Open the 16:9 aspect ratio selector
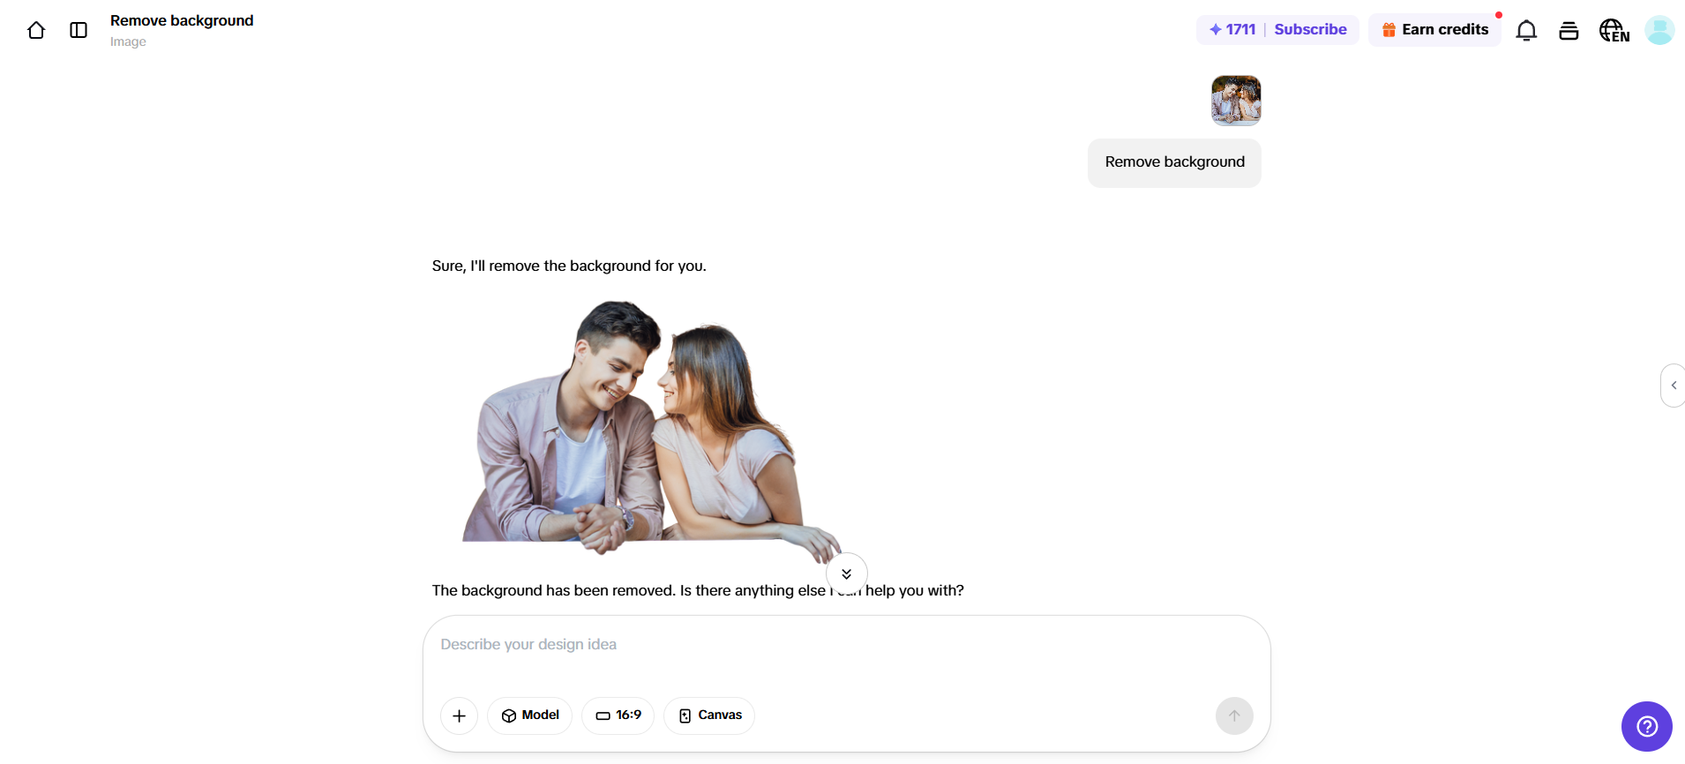The width and height of the screenshot is (1685, 764). tap(618, 715)
